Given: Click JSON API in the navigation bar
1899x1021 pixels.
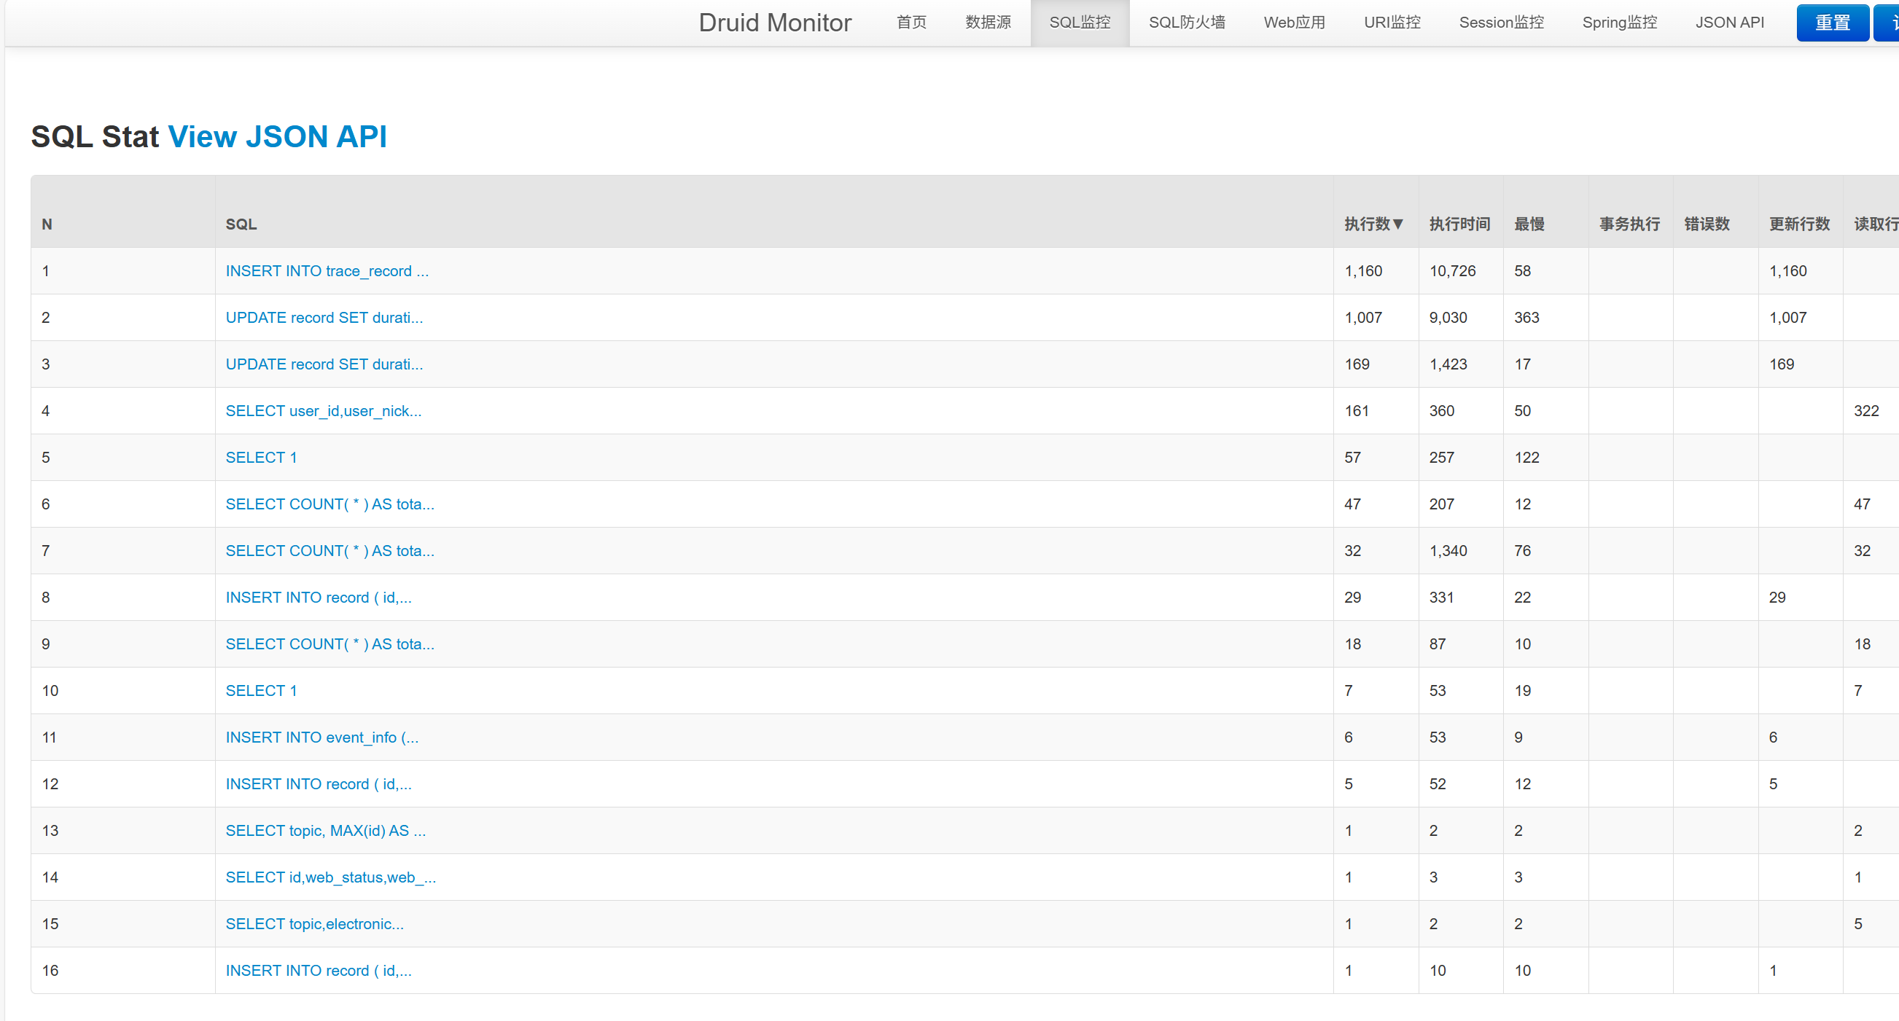Looking at the screenshot, I should click(x=1728, y=23).
